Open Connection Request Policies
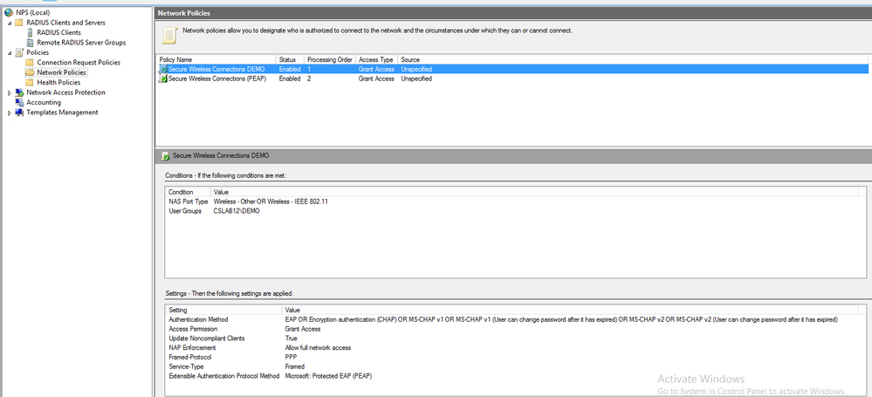 (79, 63)
